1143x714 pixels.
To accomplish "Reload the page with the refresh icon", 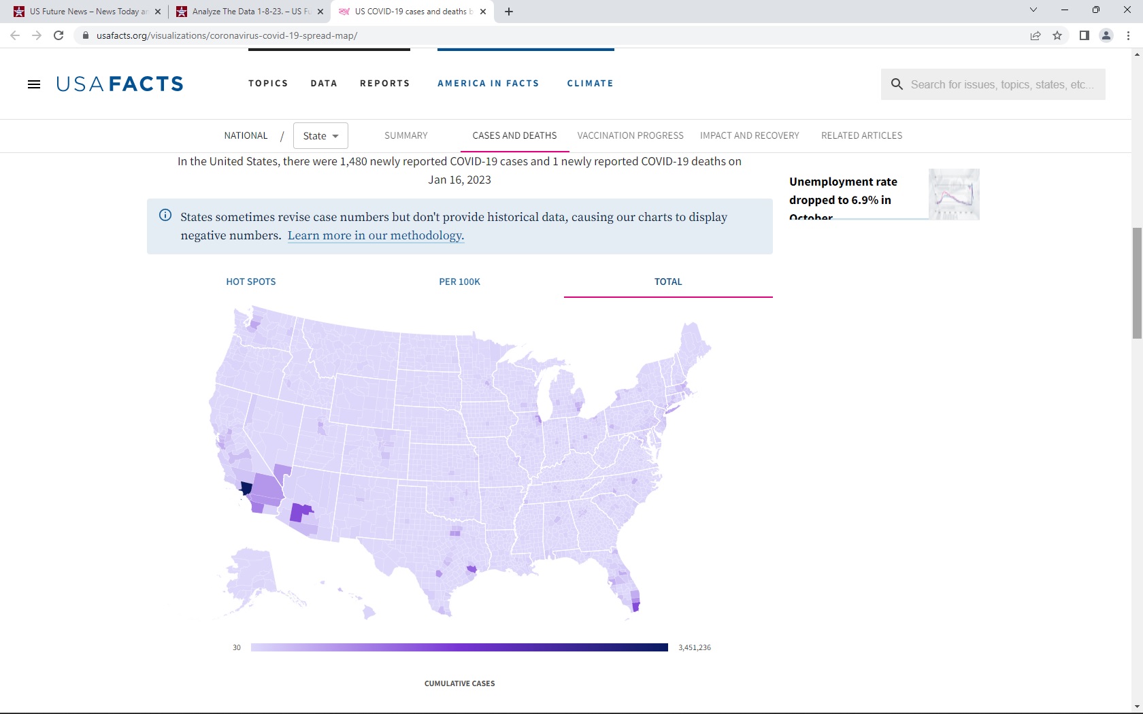I will pyautogui.click(x=59, y=35).
